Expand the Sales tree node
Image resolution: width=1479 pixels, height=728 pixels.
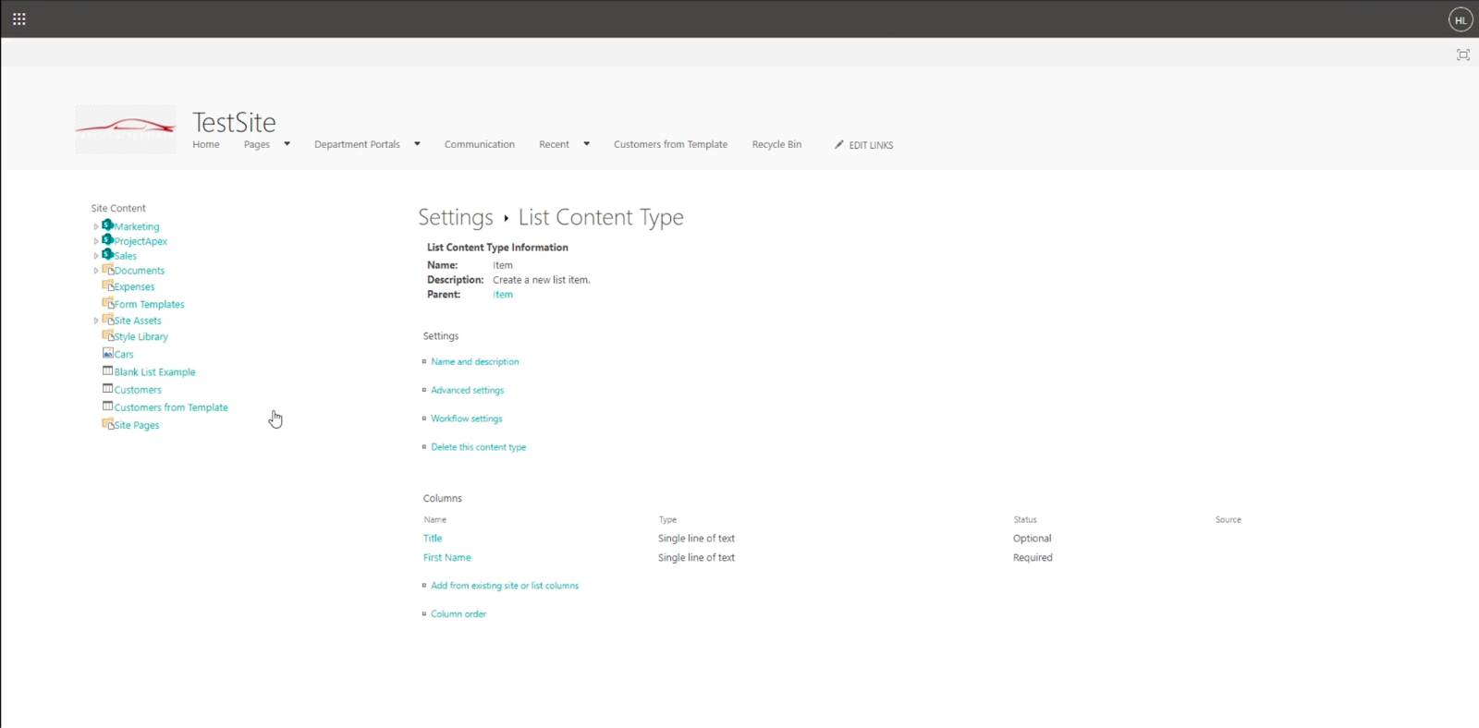(95, 256)
